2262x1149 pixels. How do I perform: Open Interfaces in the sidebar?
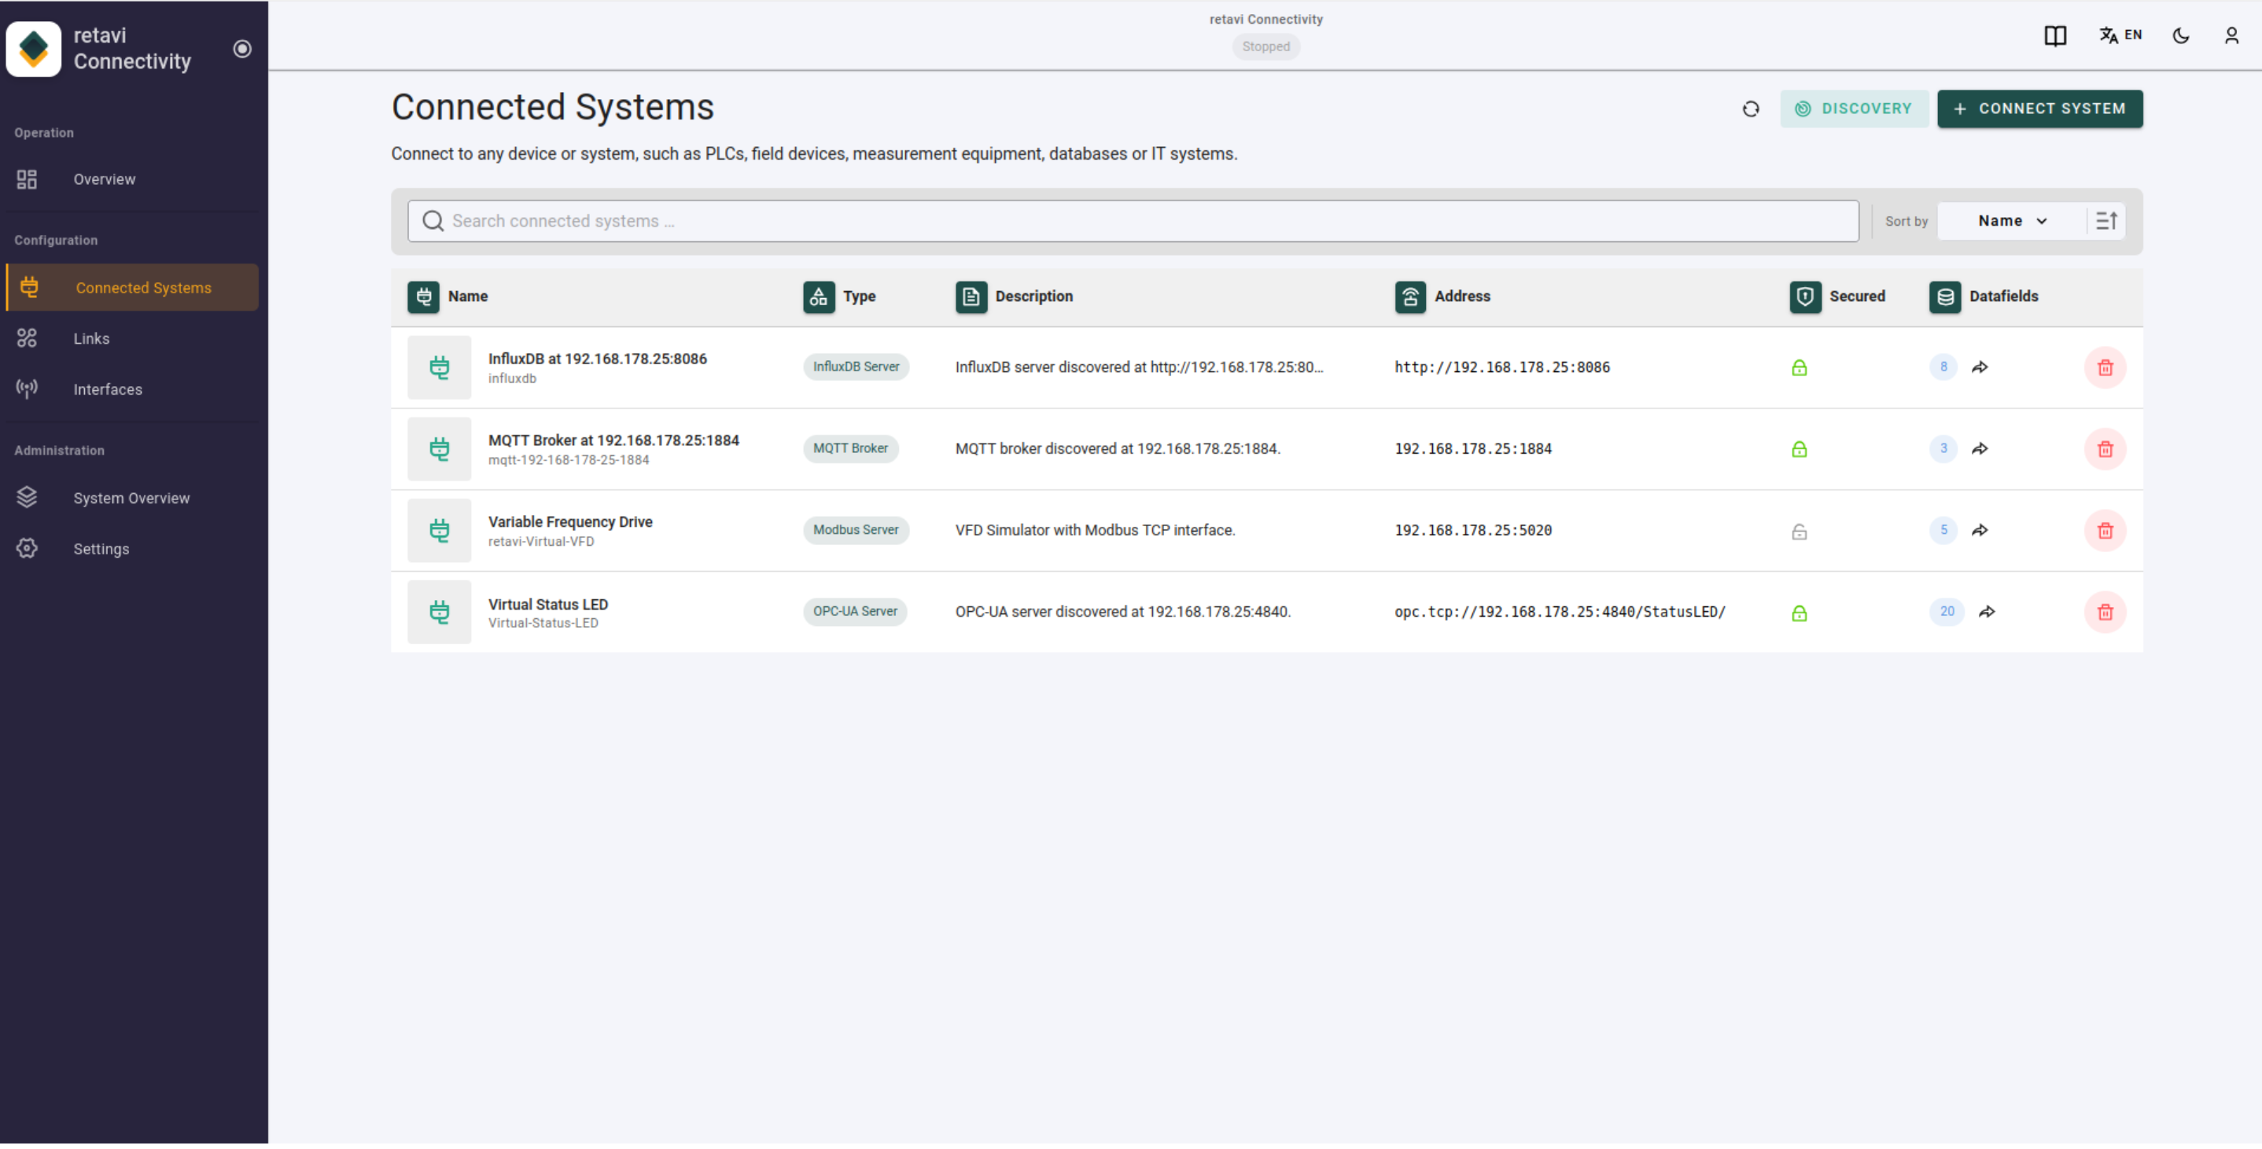(x=131, y=390)
